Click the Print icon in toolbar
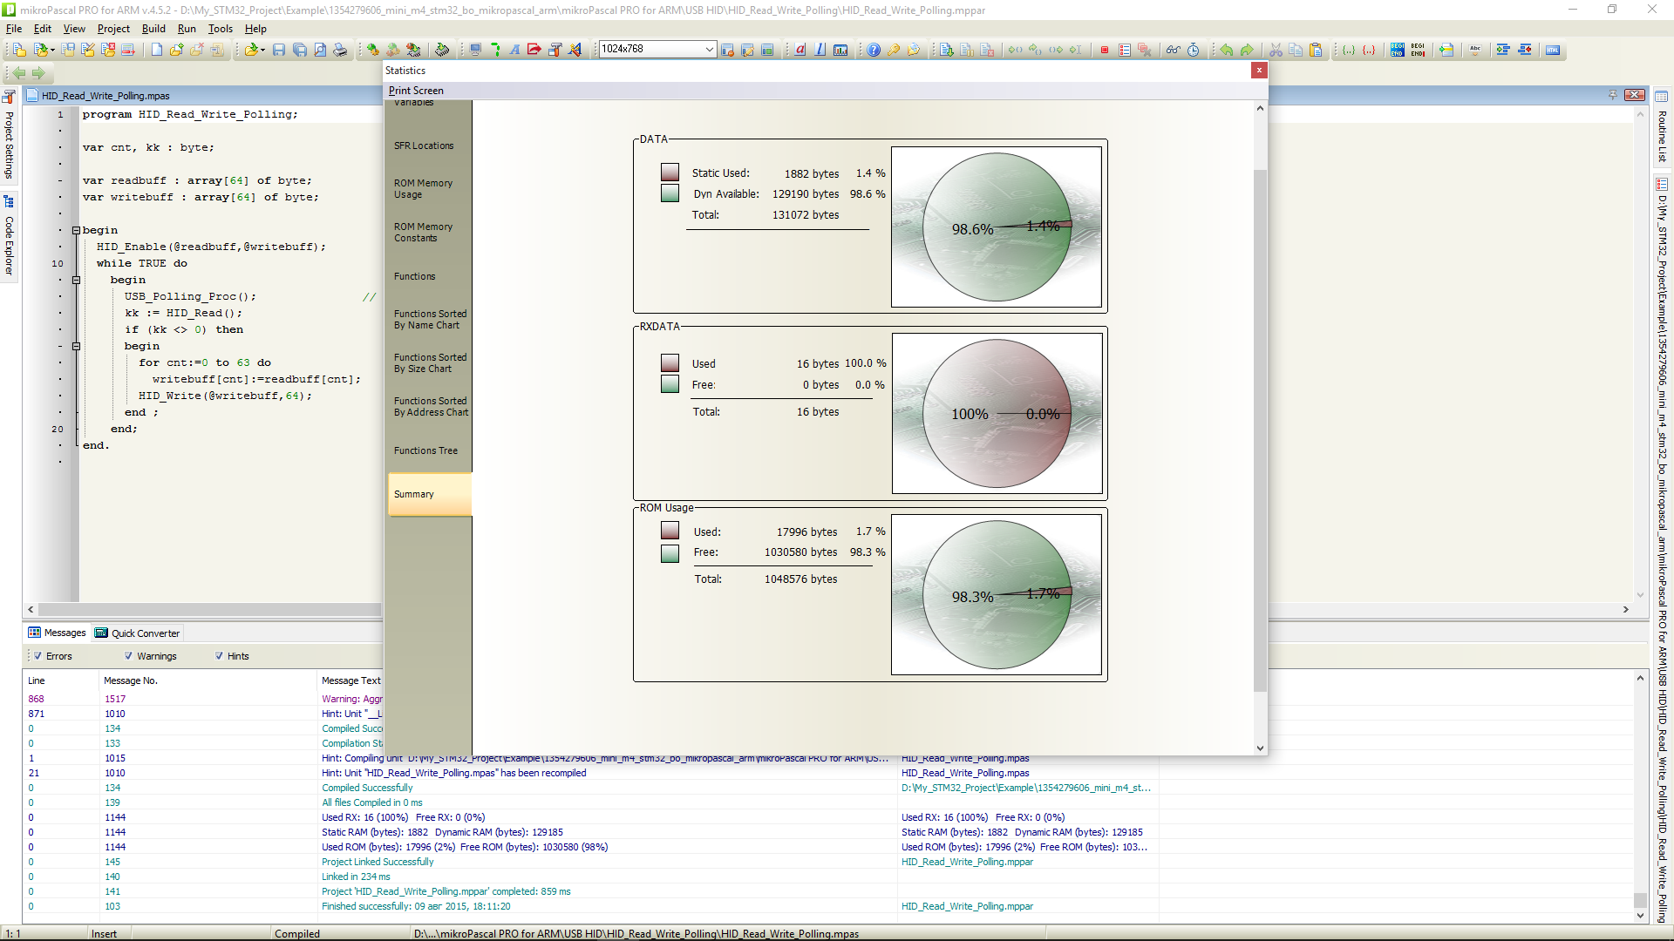This screenshot has height=941, width=1674. (340, 50)
